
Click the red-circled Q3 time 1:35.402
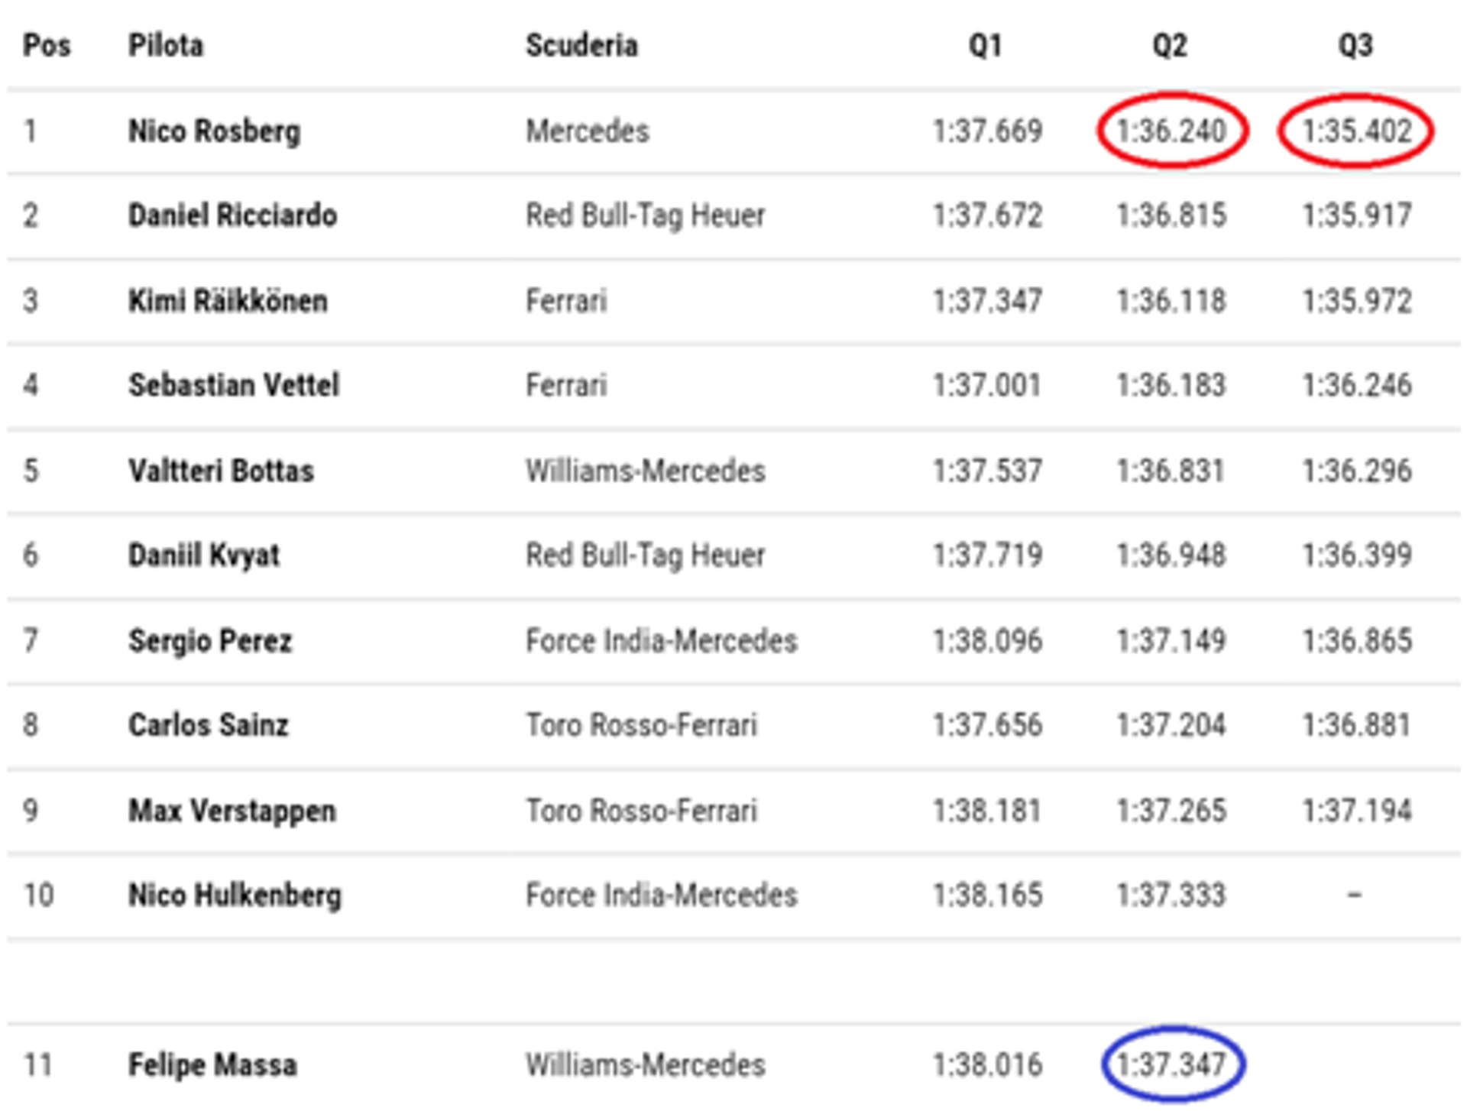tap(1357, 131)
